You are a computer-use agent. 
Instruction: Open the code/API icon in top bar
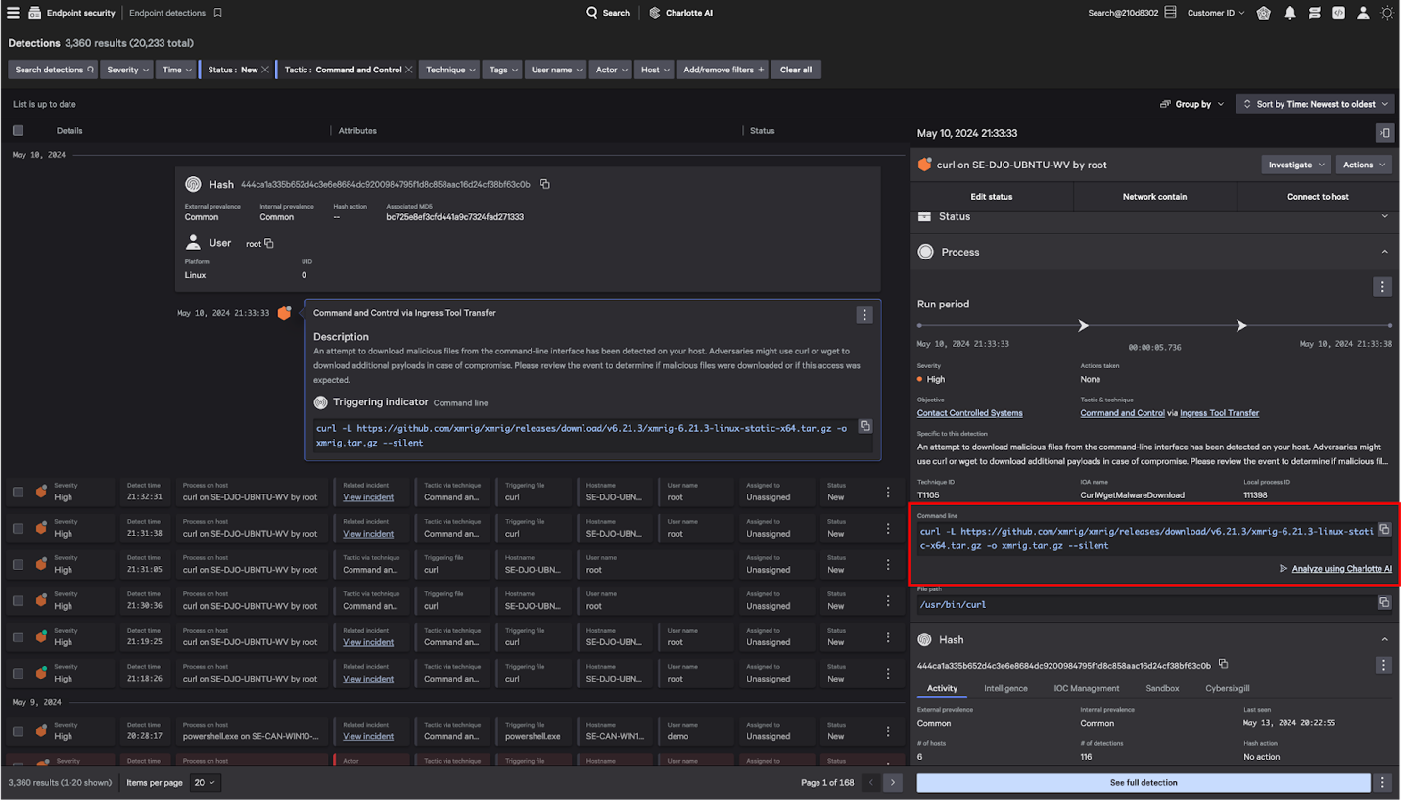coord(1338,13)
